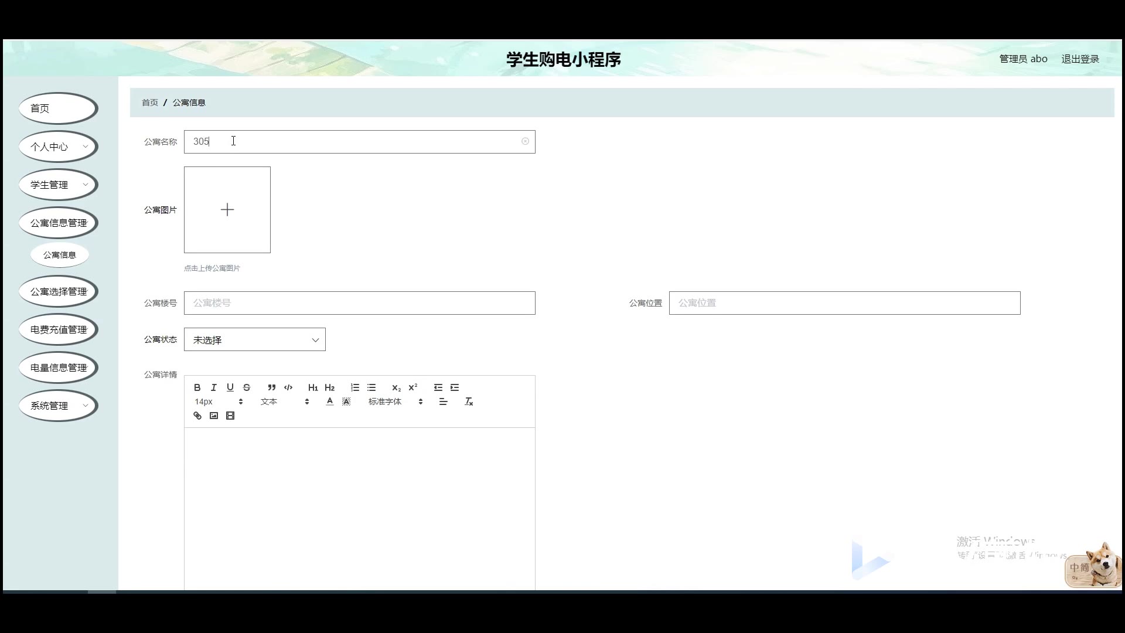Image resolution: width=1125 pixels, height=633 pixels.
Task: Apply an ordered numbered list
Action: point(355,387)
